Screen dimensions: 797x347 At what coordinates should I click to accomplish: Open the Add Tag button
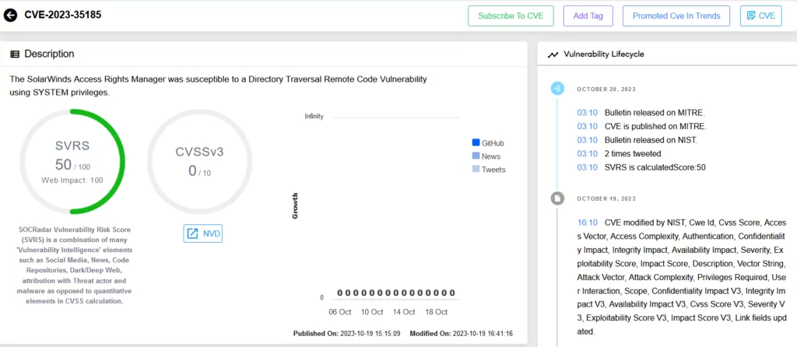[x=588, y=16]
